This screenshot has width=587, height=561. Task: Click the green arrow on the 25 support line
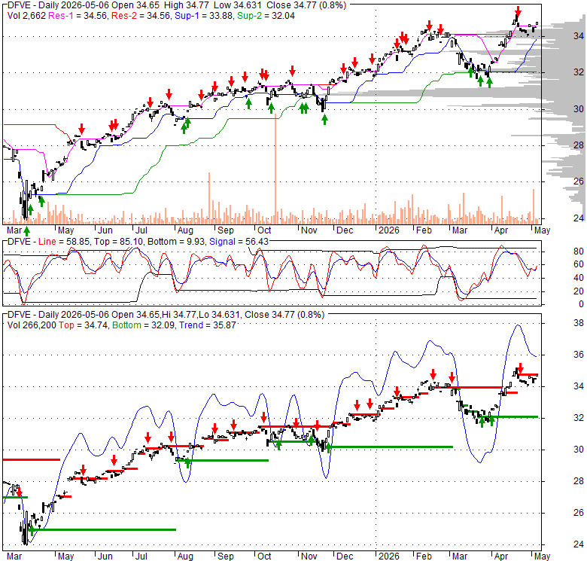click(32, 531)
